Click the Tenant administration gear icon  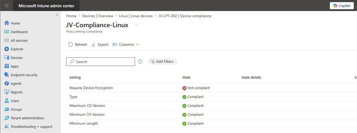point(7,118)
